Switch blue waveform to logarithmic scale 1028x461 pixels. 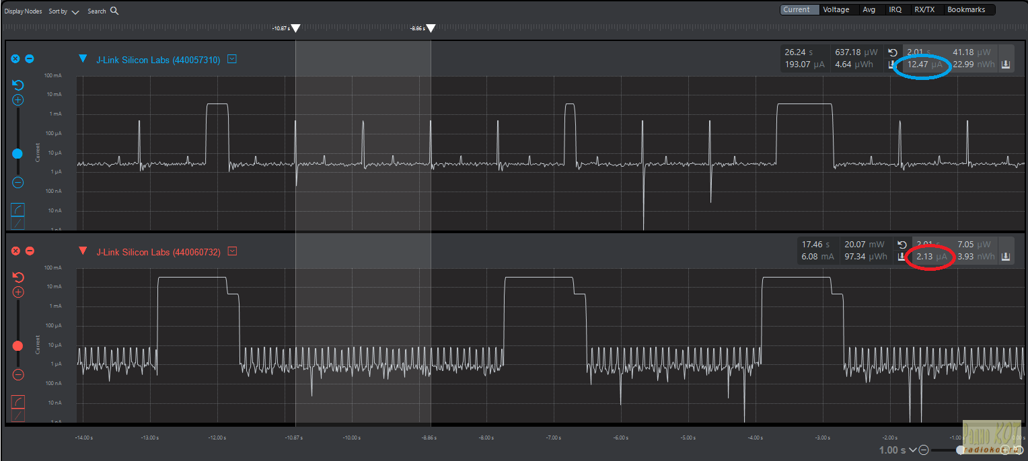(18, 210)
